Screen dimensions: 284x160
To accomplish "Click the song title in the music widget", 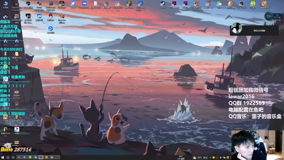I will [x=260, y=31].
